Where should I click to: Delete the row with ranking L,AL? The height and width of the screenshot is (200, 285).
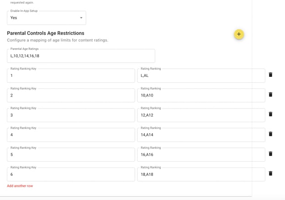[270, 75]
